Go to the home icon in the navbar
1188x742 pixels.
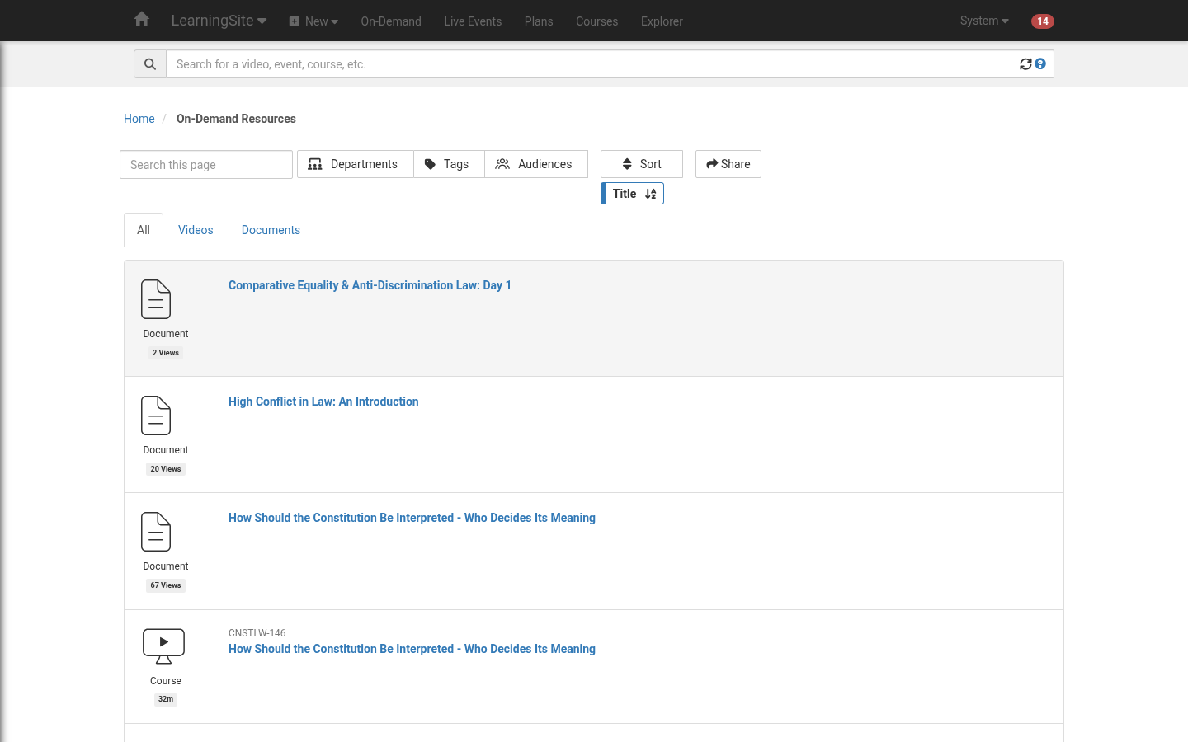142,19
